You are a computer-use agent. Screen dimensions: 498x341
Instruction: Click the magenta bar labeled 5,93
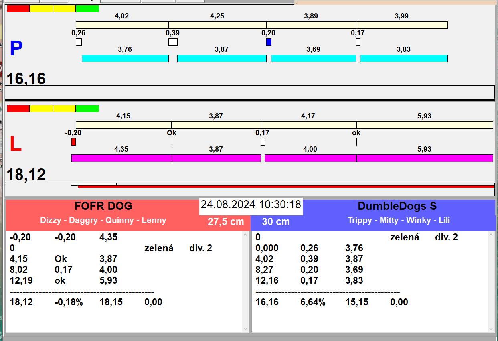click(425, 158)
